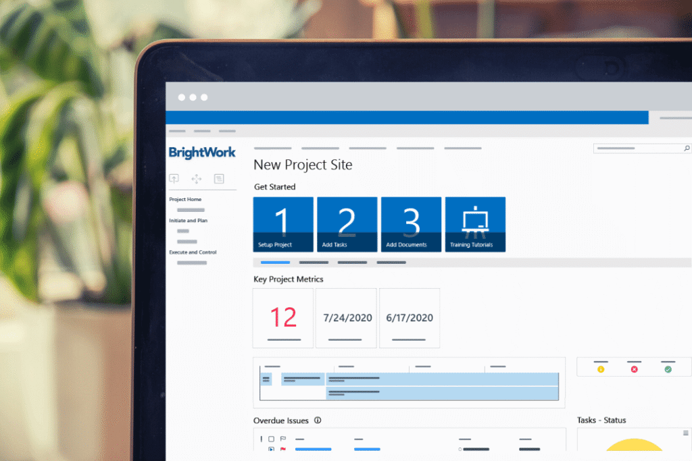Open the Project Home menu item
The image size is (692, 461).
point(184,199)
